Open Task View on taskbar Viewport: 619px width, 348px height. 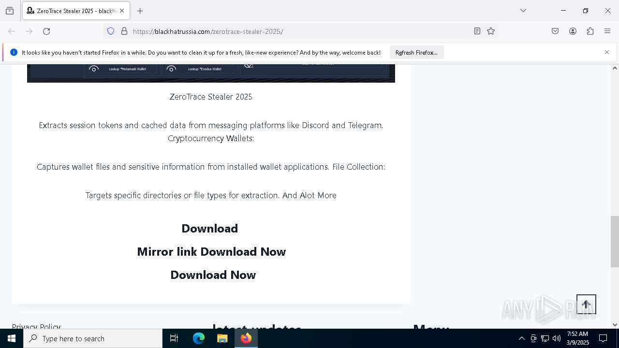[x=174, y=338]
